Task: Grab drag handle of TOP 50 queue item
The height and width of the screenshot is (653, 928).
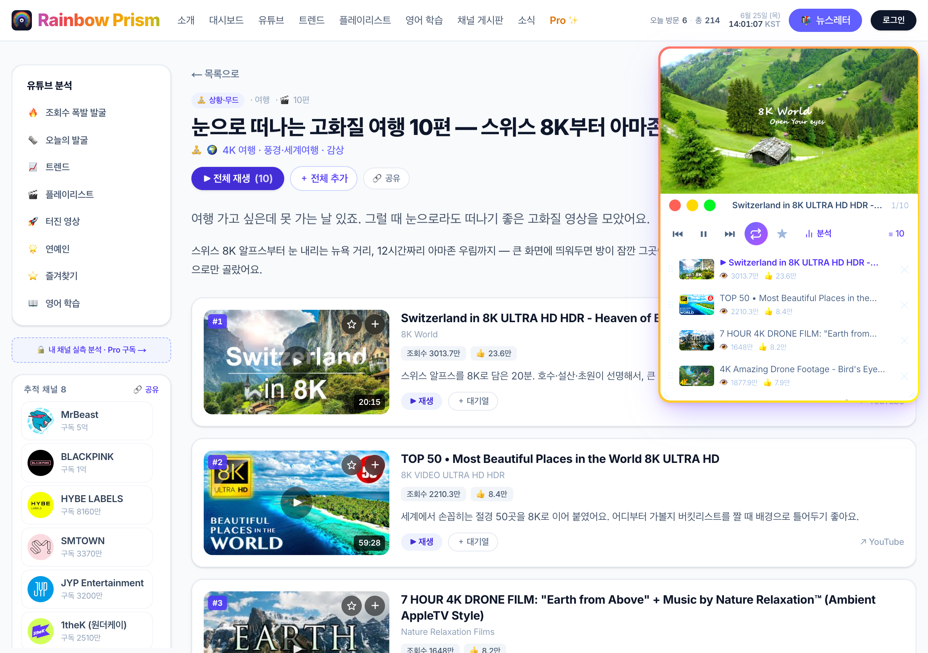Action: coord(671,305)
